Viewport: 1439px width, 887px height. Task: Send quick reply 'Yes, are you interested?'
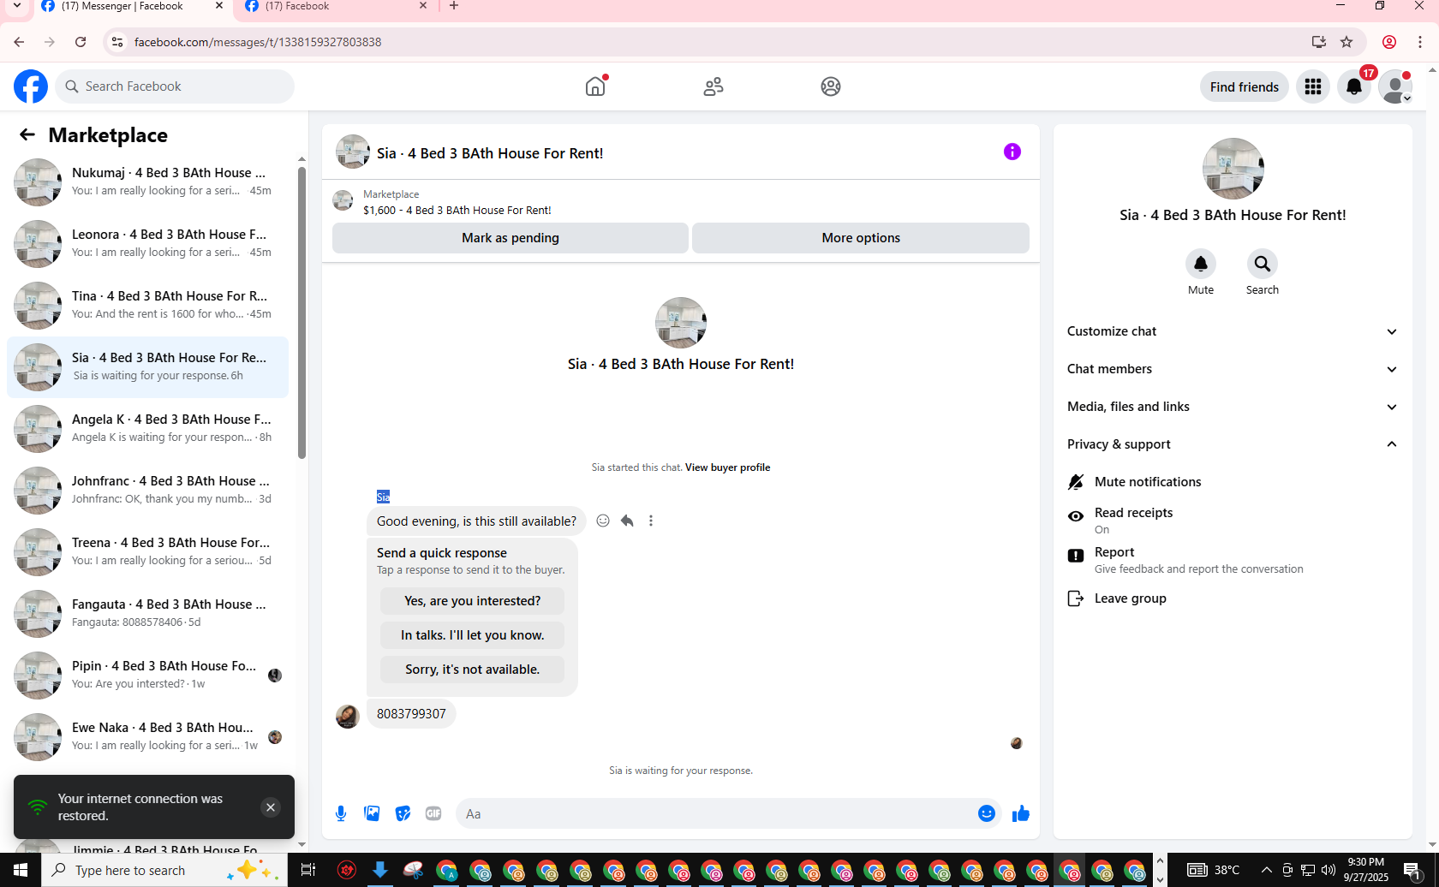(473, 601)
